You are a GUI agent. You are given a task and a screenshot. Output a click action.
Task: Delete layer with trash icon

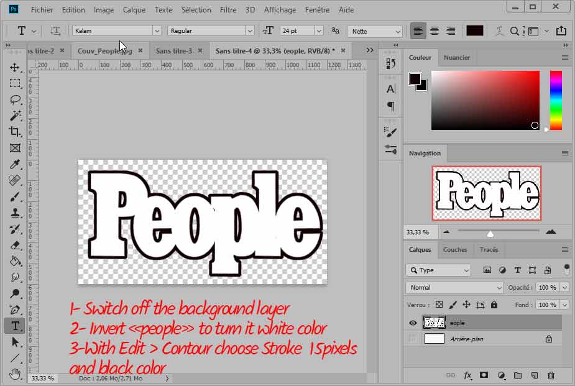coord(551,375)
